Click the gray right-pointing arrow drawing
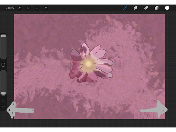This screenshot has height=132, width=176. pyautogui.click(x=154, y=109)
